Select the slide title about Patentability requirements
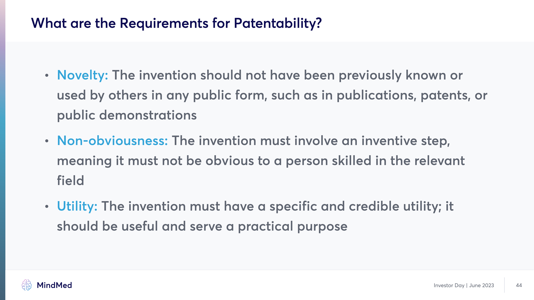The image size is (534, 300). (x=176, y=23)
